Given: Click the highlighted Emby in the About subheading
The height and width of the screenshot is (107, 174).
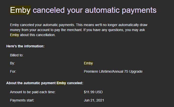Looking at the screenshot, I should pyautogui.click(x=61, y=83).
